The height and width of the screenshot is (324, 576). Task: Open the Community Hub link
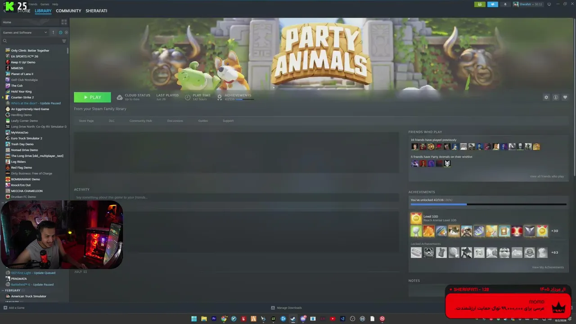(x=140, y=121)
